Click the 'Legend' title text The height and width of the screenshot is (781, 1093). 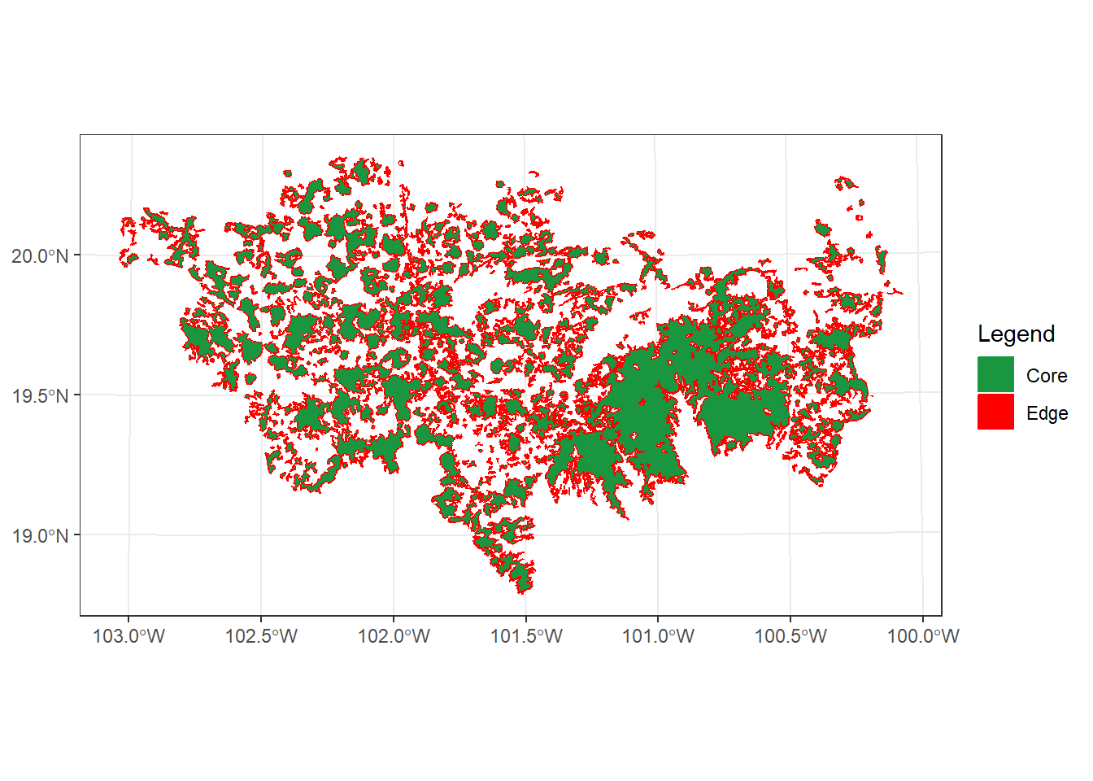[x=1016, y=334]
